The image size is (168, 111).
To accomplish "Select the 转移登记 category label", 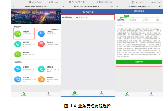I will pyautogui.click(x=67, y=18).
